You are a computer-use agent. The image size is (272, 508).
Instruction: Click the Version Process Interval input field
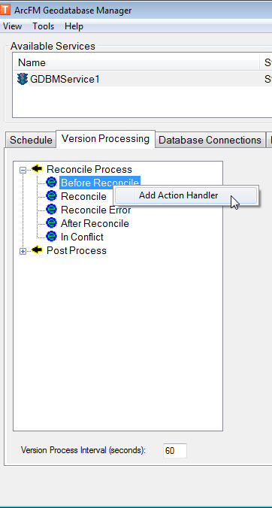(x=175, y=451)
